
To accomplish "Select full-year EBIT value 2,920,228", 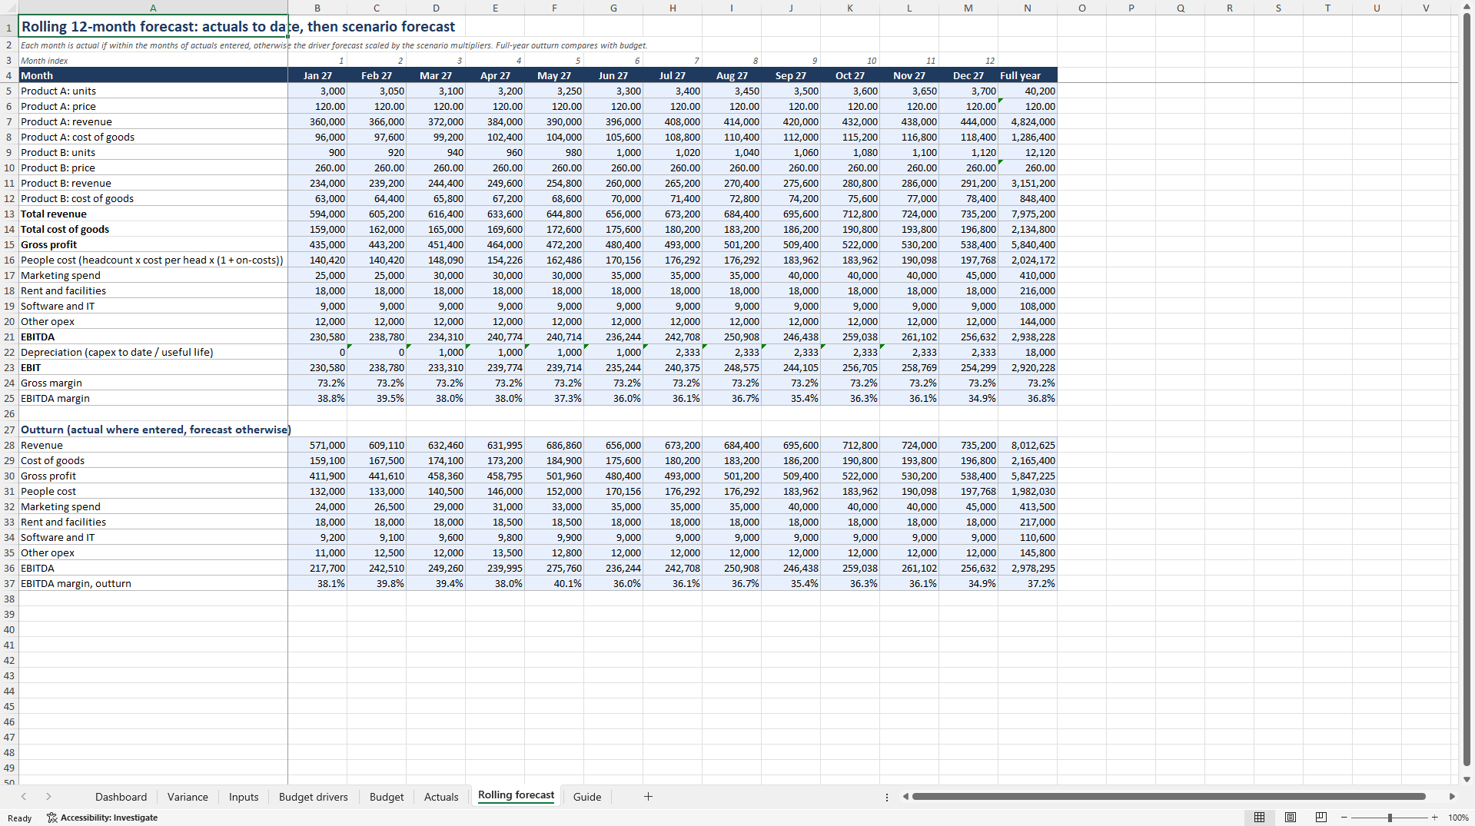I will click(x=1028, y=367).
